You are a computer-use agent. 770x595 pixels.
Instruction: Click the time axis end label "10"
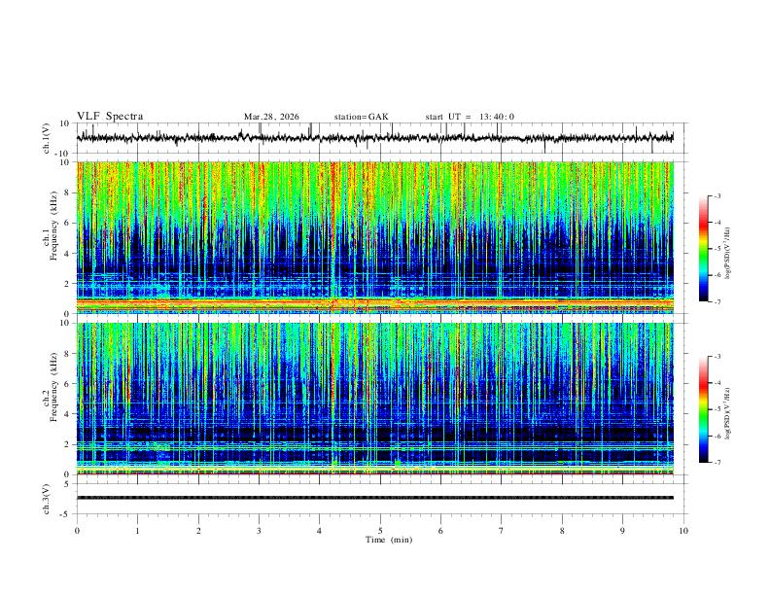(x=683, y=531)
